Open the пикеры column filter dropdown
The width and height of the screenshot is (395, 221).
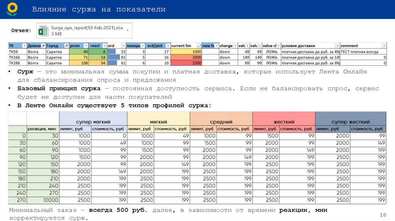pos(143,46)
